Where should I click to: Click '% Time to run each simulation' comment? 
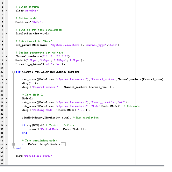(39, 30)
